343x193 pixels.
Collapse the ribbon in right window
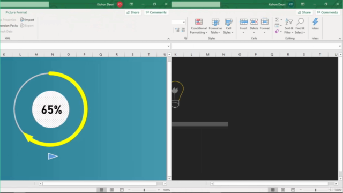[340, 39]
